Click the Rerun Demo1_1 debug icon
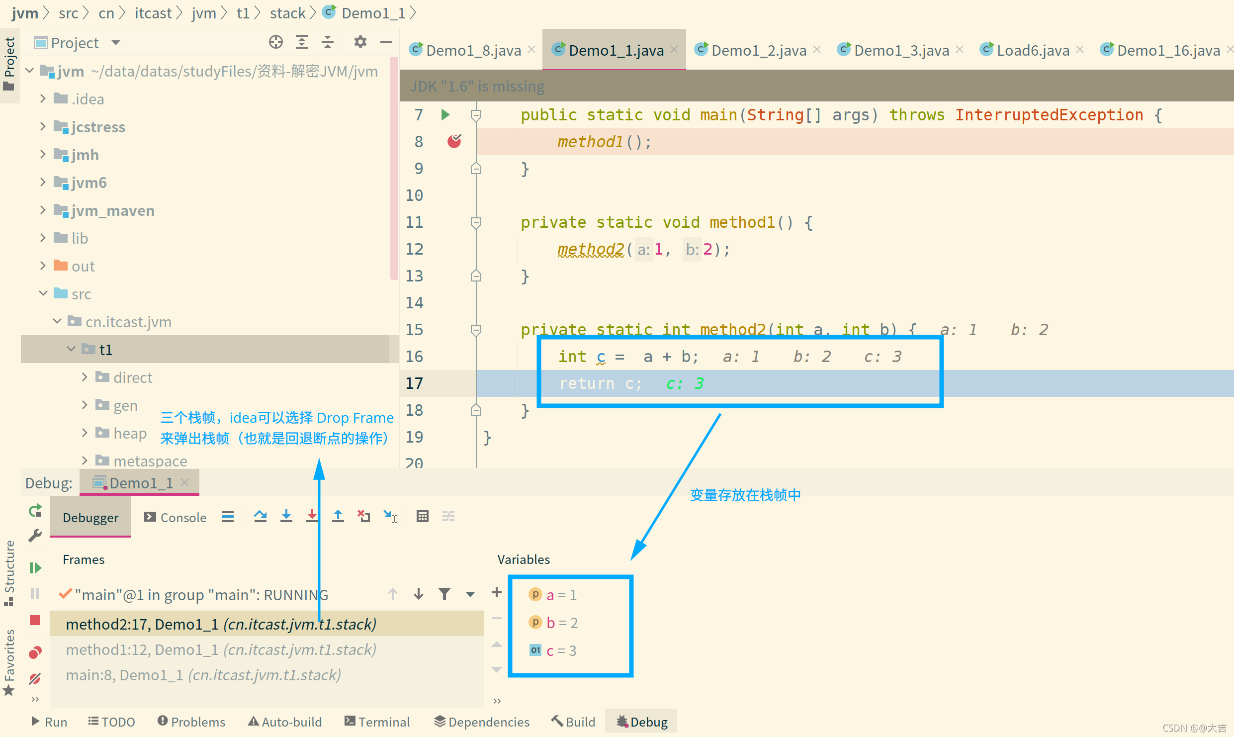The image size is (1234, 737). pos(35,511)
